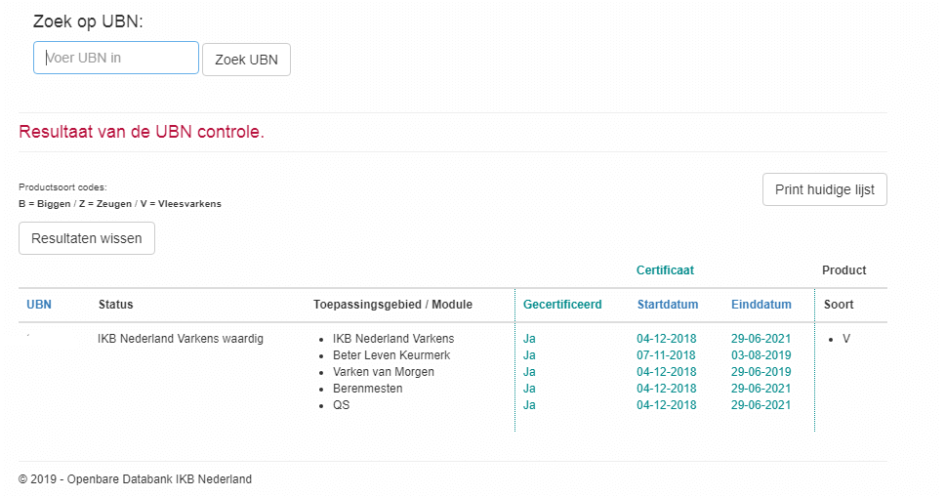This screenshot has height=496, width=946.
Task: Select 'IKB Nederland Varkens waardig' status text
Action: [181, 339]
